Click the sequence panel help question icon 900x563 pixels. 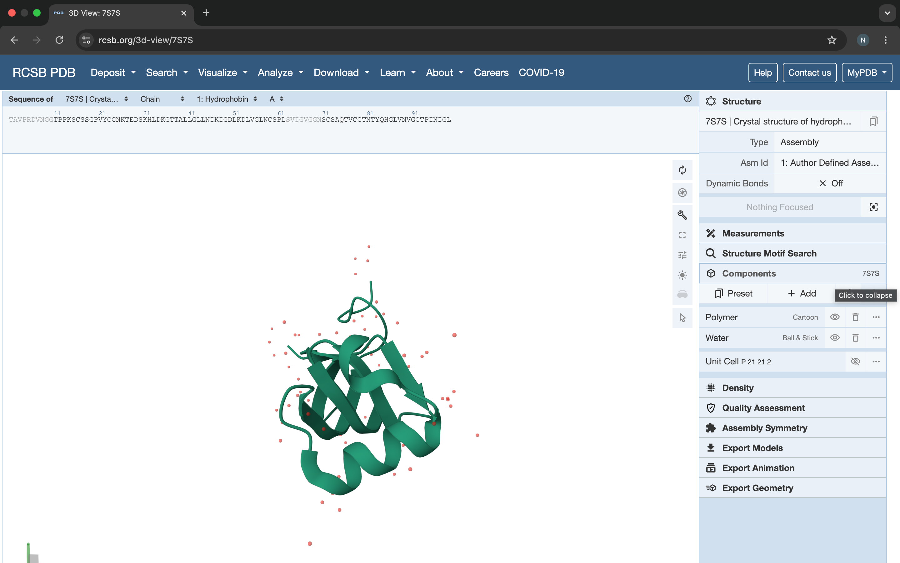click(687, 99)
